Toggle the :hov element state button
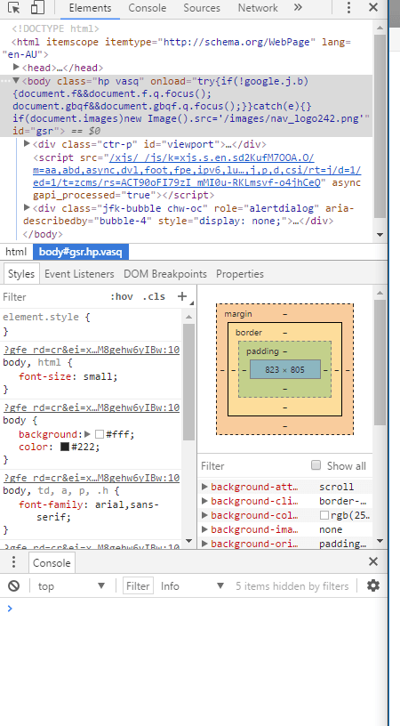 [122, 297]
